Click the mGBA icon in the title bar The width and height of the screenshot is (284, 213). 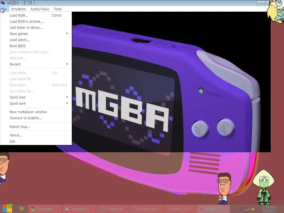3,3
